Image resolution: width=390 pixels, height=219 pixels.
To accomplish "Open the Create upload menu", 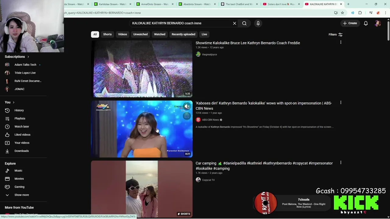I will coord(350,23).
